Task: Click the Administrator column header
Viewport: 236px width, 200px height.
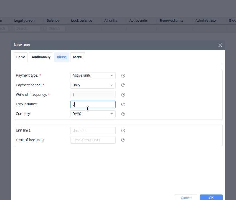Action: click(x=206, y=21)
